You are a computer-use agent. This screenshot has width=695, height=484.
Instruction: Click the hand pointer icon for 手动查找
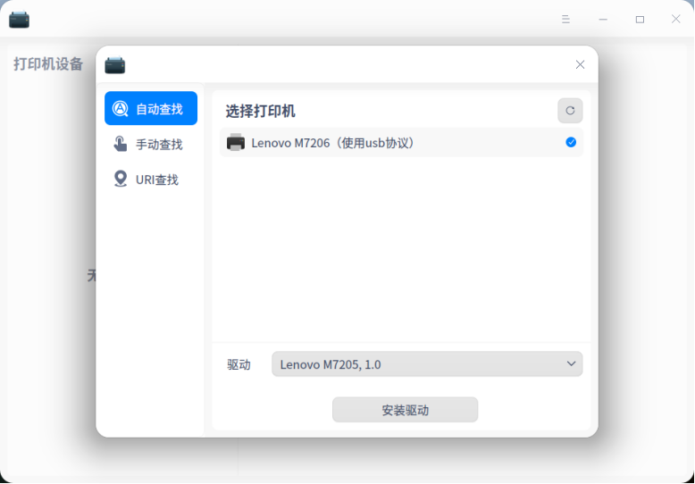point(120,144)
